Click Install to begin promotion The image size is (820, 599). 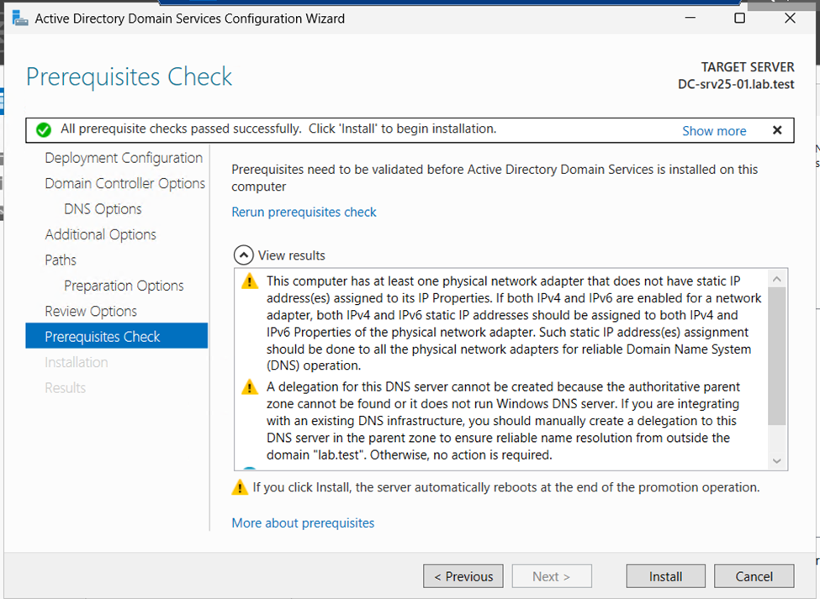666,576
